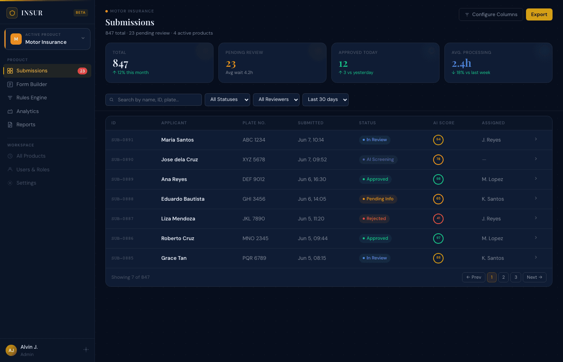This screenshot has width=563, height=362.
Task: Go to previous page with Prev
Action: (474, 277)
